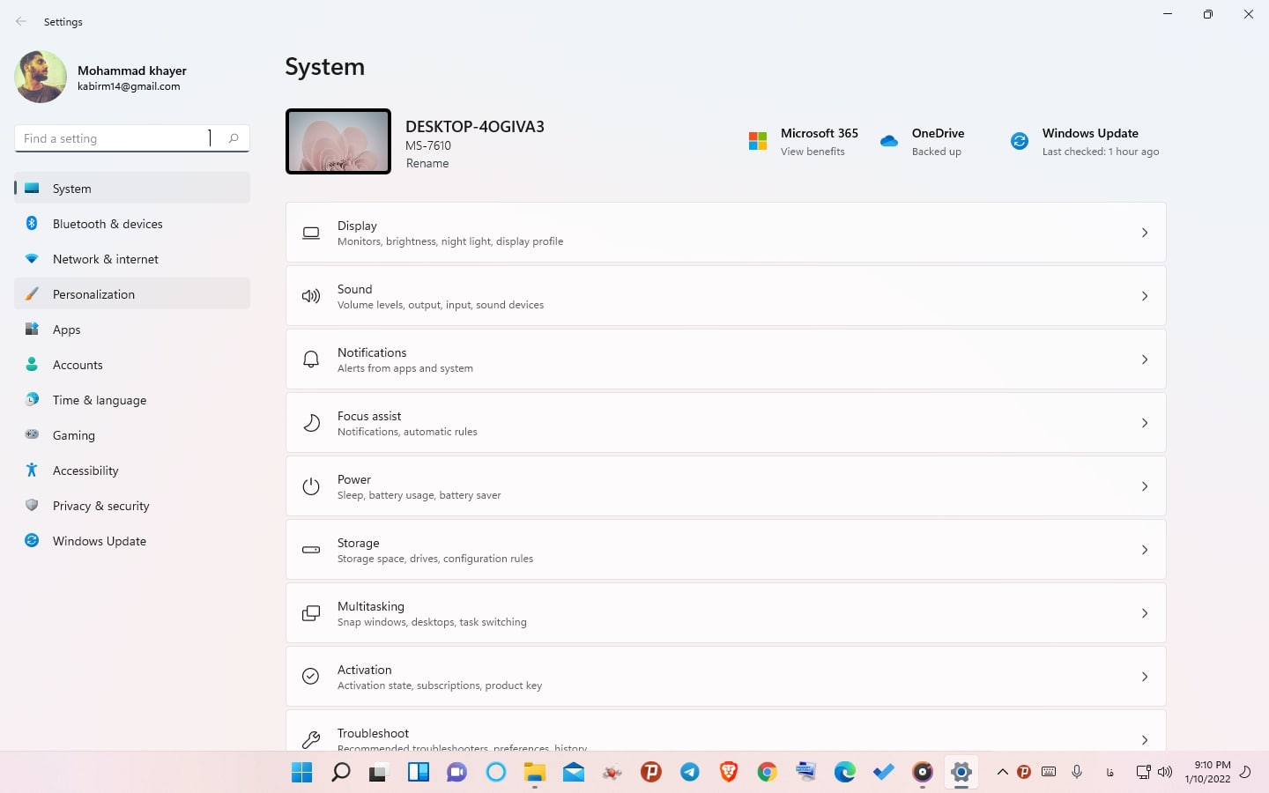Click the desktop wallpaper preview thumbnail
Viewport: 1269px width, 793px height.
tap(338, 142)
